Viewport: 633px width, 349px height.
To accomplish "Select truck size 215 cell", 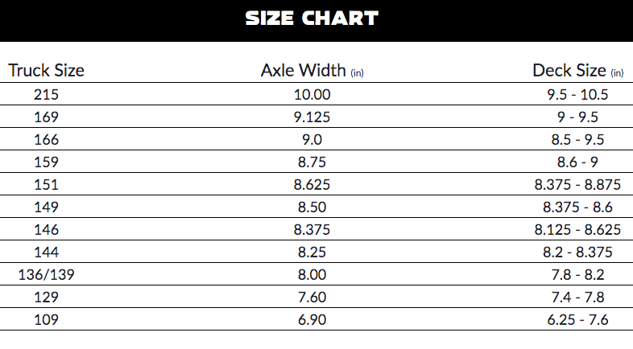I will click(x=47, y=94).
